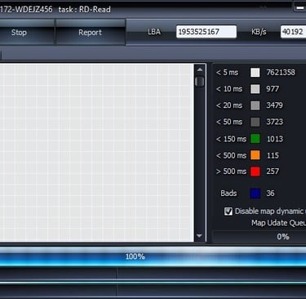Image resolution: width=306 pixels, height=299 pixels.
Task: Open the scan Report
Action: pyautogui.click(x=91, y=33)
